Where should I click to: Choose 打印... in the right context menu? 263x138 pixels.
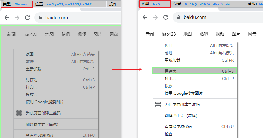point(170,79)
